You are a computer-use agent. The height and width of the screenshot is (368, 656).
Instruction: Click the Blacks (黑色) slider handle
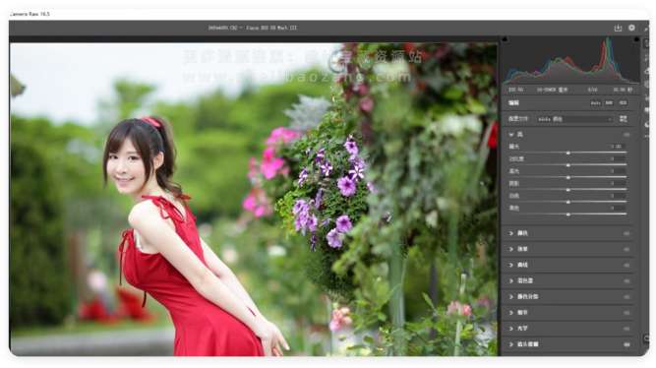coord(568,214)
